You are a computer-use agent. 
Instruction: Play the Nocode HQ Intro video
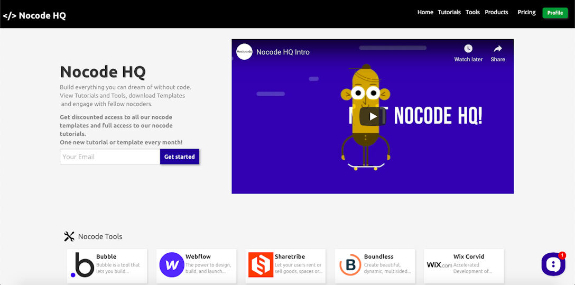coord(373,116)
